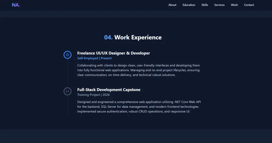Click the NA. logo in header
The image size is (272, 143).
tap(16, 5)
